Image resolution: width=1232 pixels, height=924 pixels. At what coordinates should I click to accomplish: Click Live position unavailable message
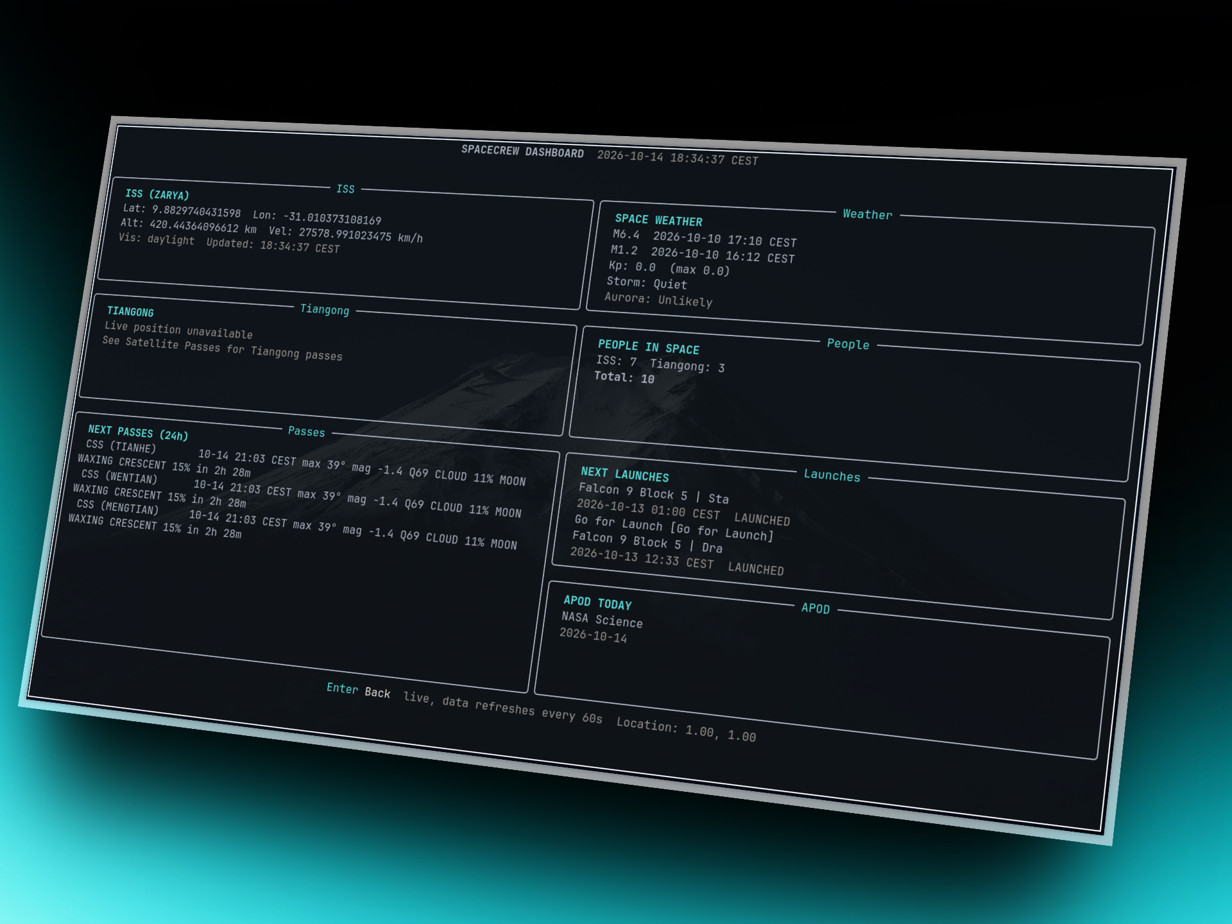[178, 330]
